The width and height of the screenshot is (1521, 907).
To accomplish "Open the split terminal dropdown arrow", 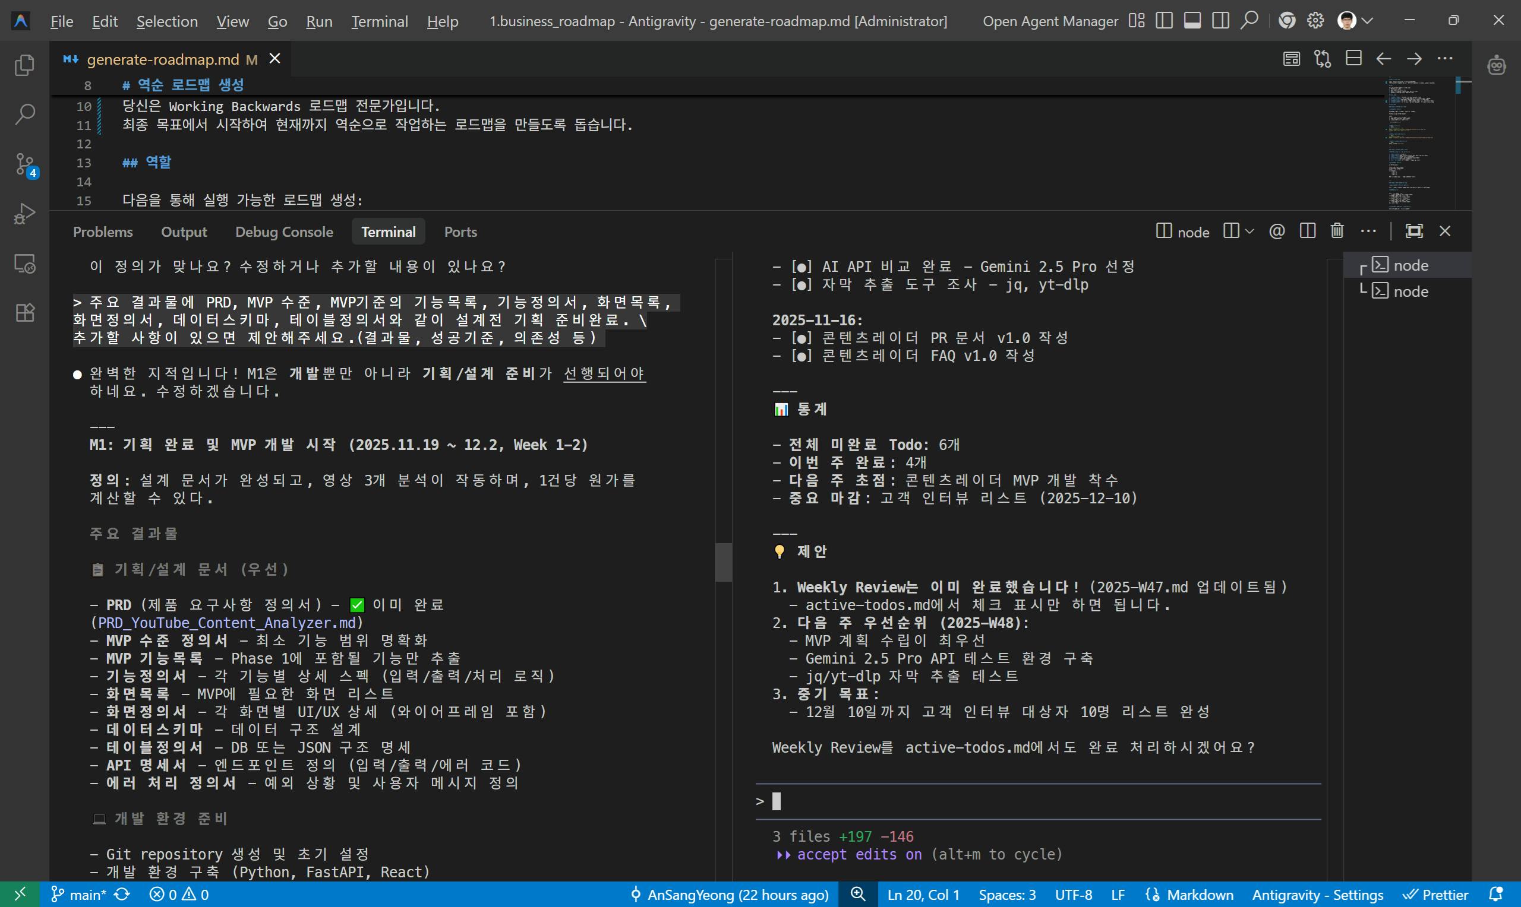I will click(x=1250, y=231).
